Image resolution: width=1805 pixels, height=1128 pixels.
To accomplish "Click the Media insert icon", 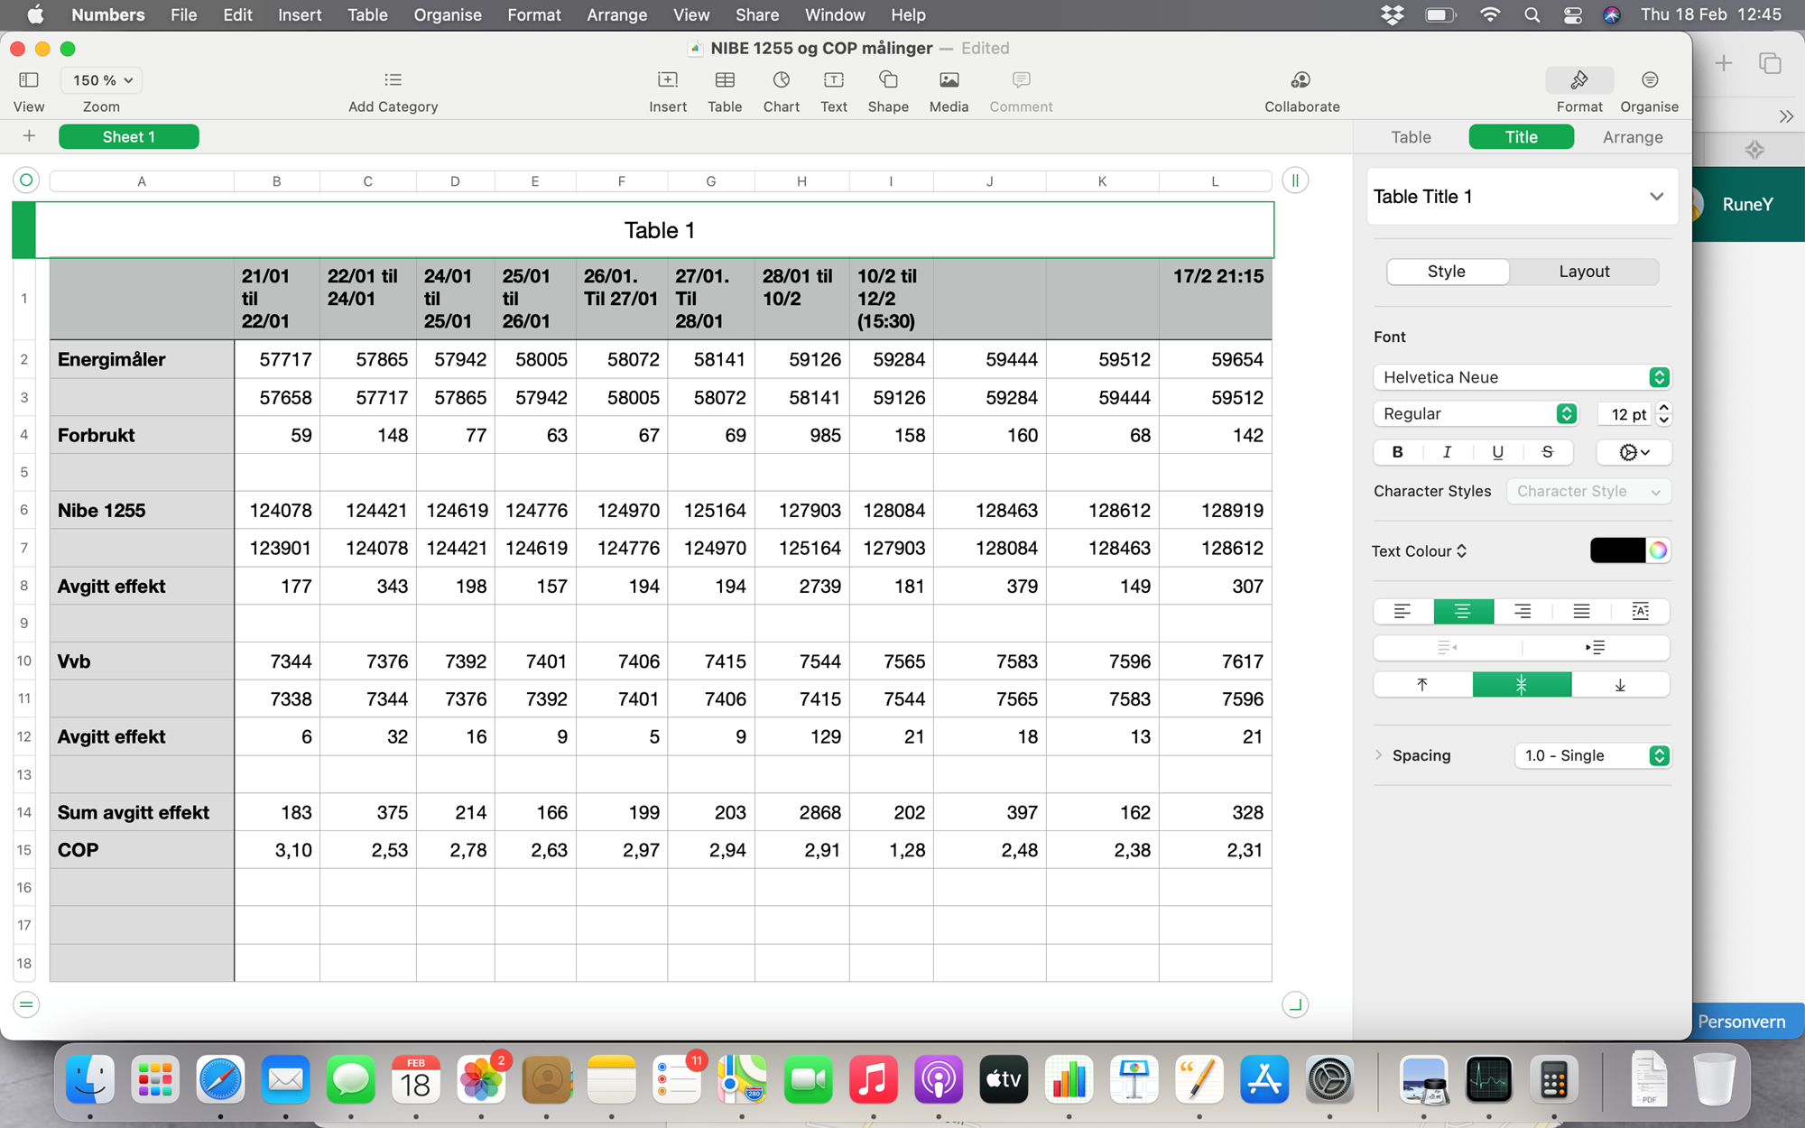I will pos(948,80).
